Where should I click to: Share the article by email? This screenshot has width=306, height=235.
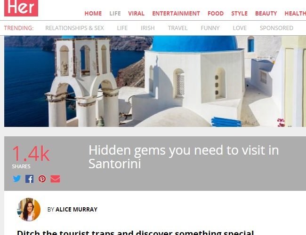(x=55, y=179)
